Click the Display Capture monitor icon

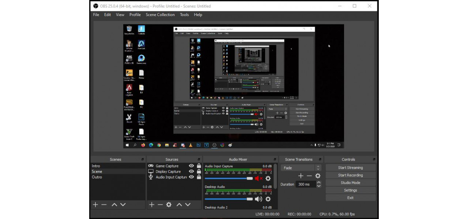click(x=151, y=172)
